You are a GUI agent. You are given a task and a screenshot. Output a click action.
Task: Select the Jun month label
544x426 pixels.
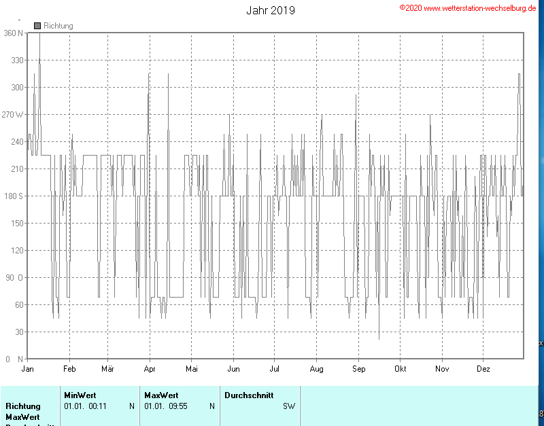233,369
